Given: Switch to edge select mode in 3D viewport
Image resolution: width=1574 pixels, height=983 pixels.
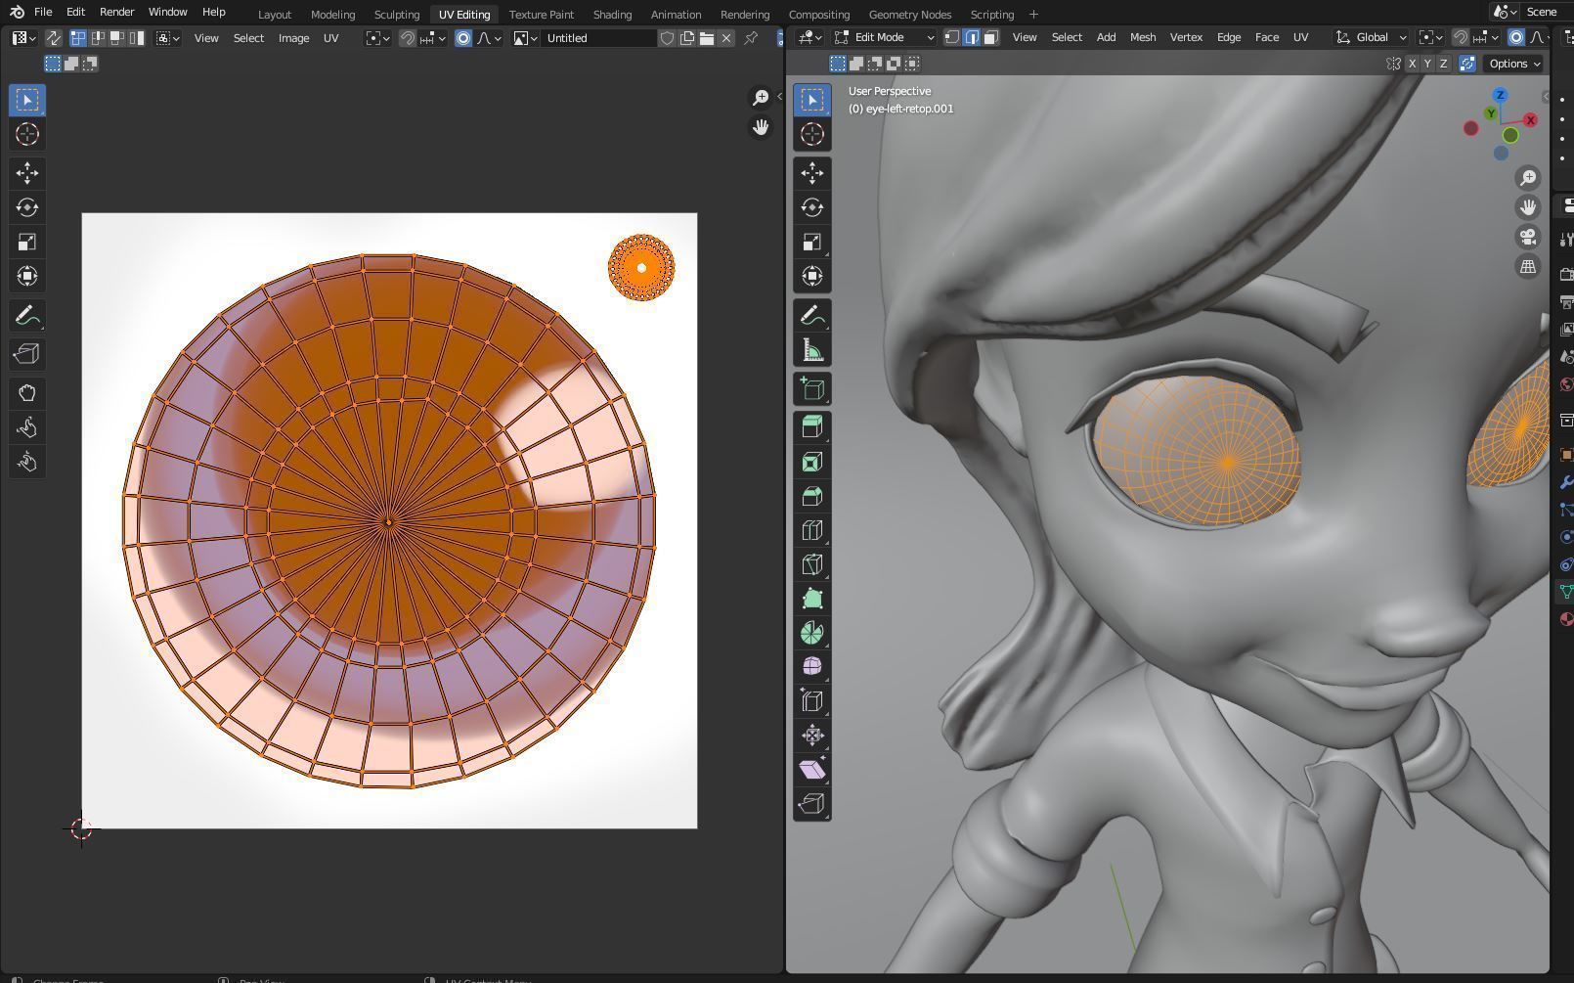Looking at the screenshot, I should (972, 37).
